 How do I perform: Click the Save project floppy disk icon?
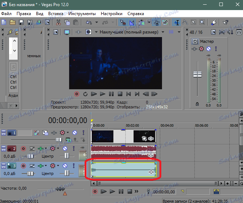click(21, 22)
